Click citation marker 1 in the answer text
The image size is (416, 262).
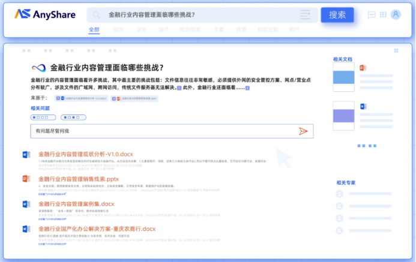tap(179, 88)
